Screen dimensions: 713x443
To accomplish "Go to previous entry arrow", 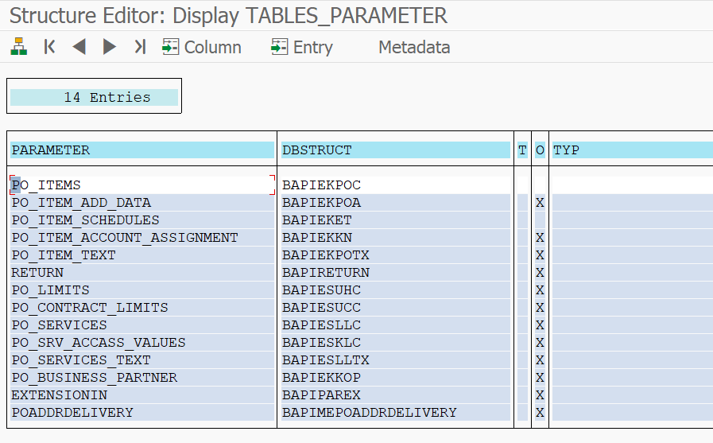I will [79, 46].
